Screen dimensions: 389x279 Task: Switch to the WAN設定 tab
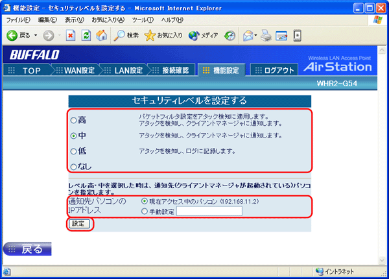(82, 70)
